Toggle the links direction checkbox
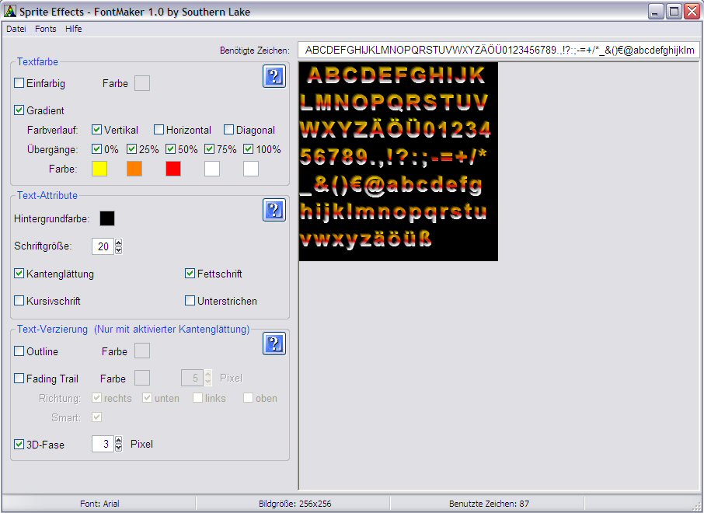 click(x=197, y=398)
